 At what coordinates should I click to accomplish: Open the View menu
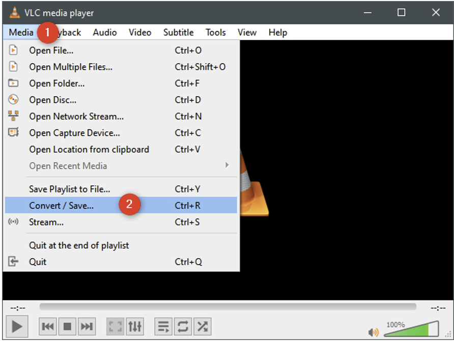[247, 32]
